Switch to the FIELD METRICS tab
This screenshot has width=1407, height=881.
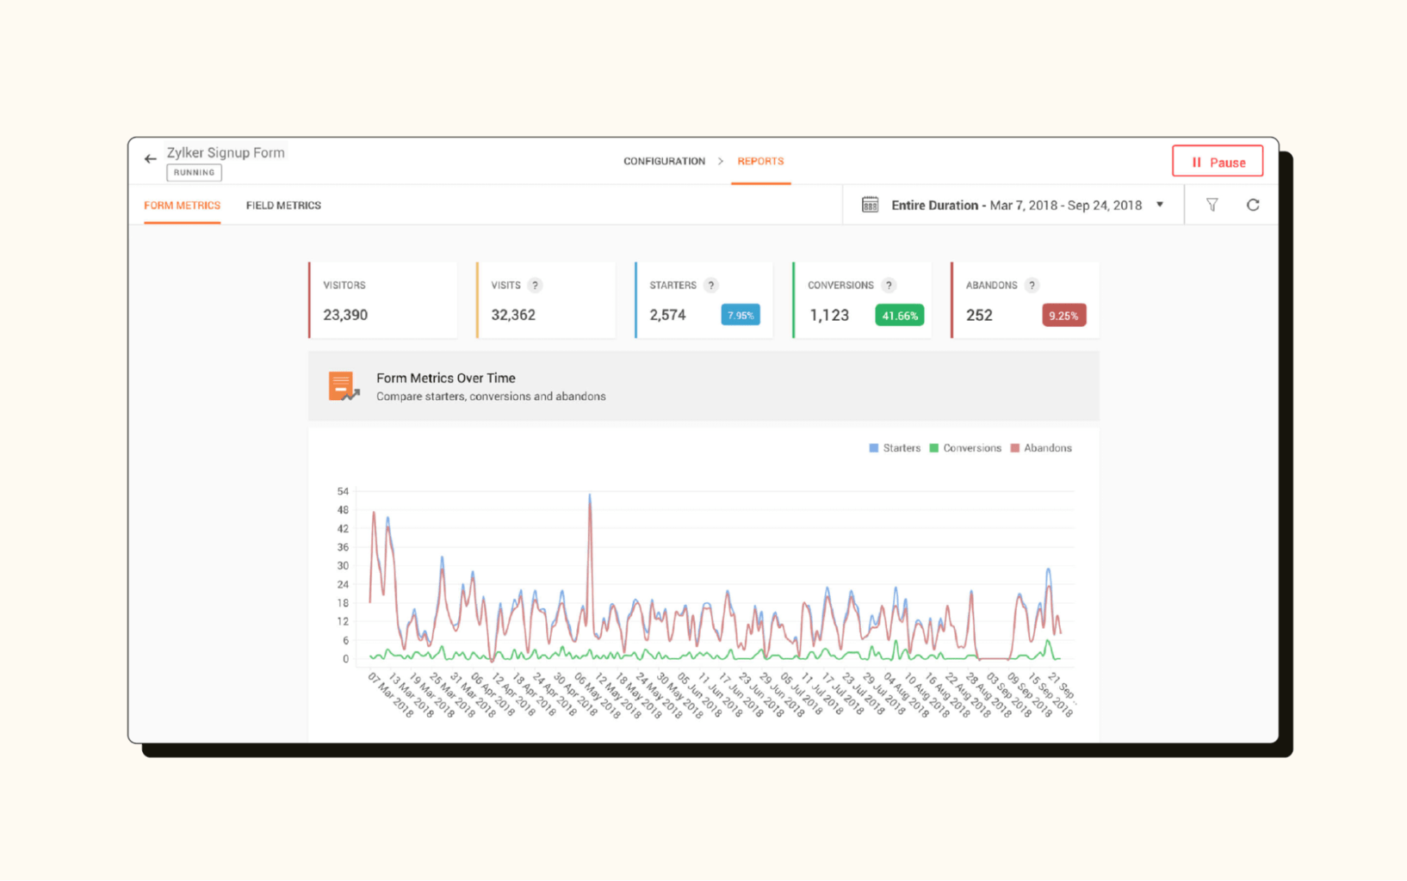coord(282,205)
